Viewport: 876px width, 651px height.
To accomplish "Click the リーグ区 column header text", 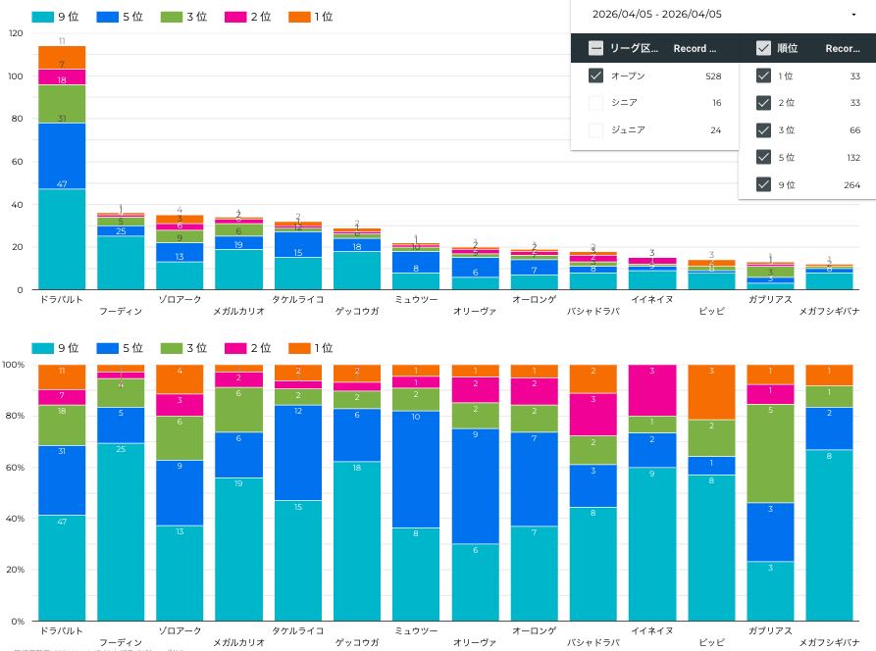I will [635, 48].
